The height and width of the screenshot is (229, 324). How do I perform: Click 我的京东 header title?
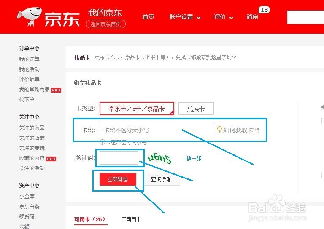pyautogui.click(x=105, y=13)
